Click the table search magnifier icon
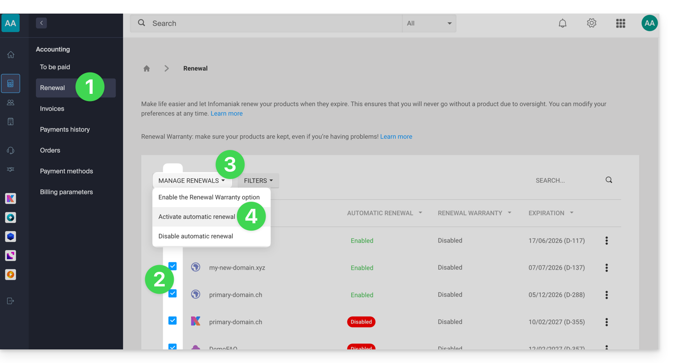This screenshot has height=363, width=673. coord(609,180)
